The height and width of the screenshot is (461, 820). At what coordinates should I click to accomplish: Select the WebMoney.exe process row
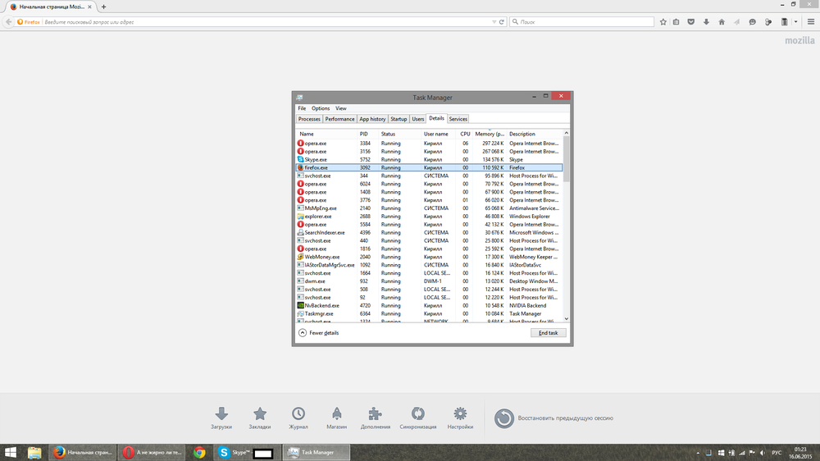(x=430, y=257)
